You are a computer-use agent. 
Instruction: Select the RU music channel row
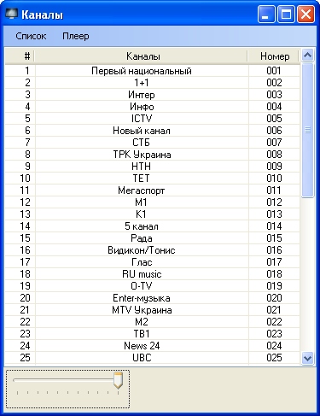(x=153, y=274)
